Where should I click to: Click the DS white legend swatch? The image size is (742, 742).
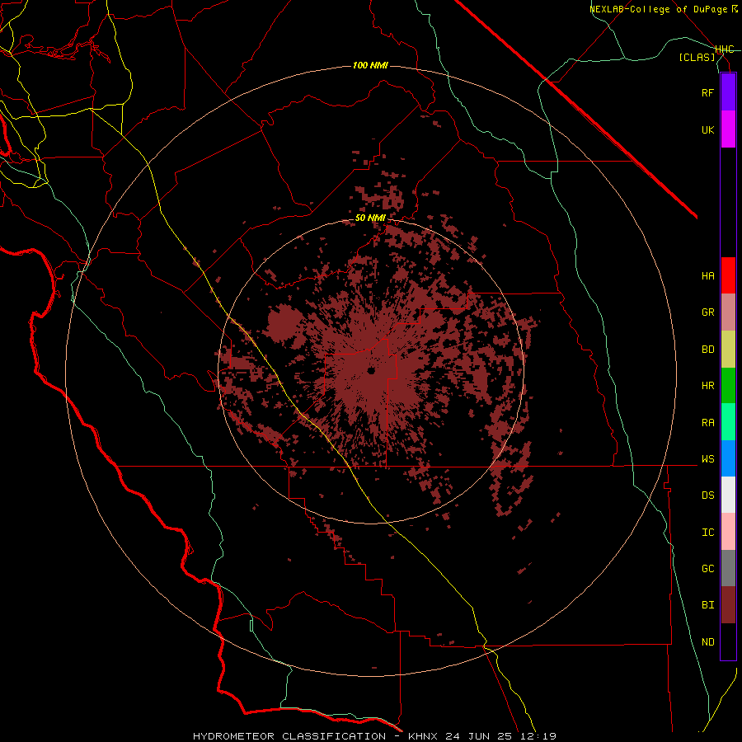pos(728,495)
